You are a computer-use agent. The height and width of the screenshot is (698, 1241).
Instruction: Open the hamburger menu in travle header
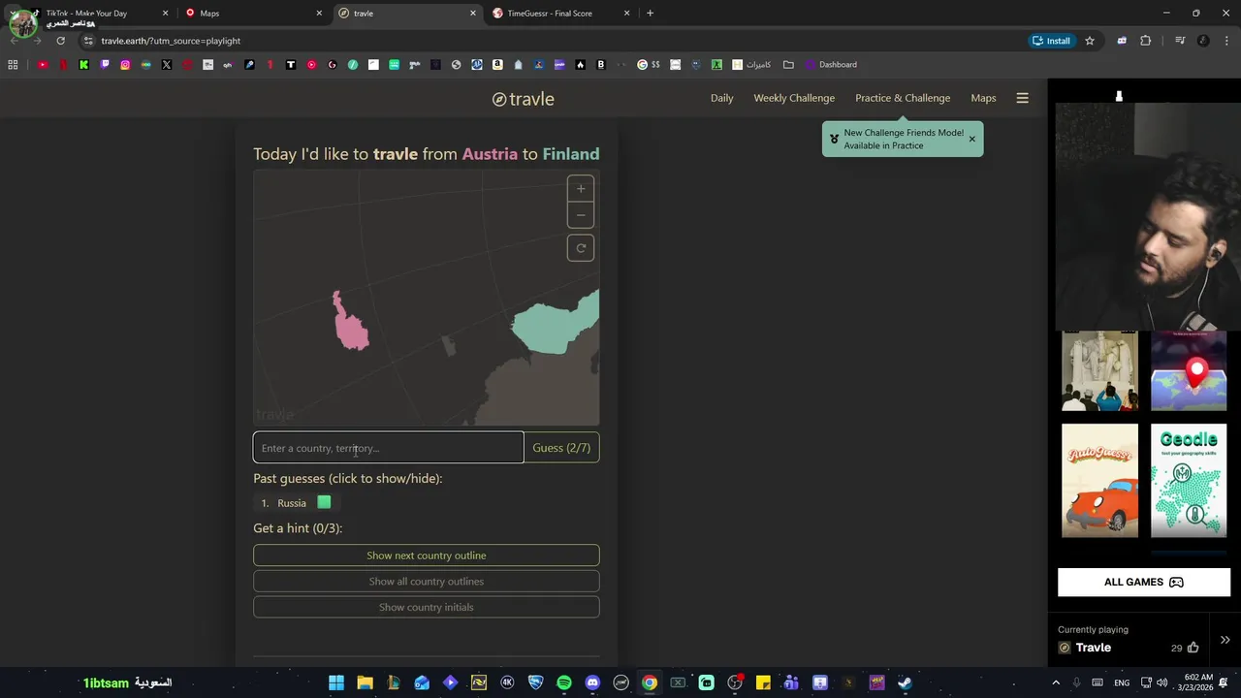[x=1022, y=98]
